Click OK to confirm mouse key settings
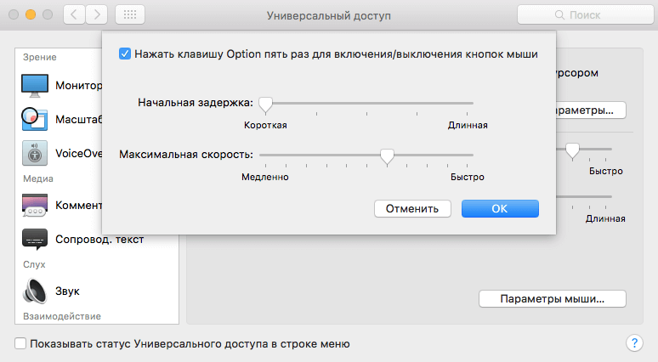 500,208
